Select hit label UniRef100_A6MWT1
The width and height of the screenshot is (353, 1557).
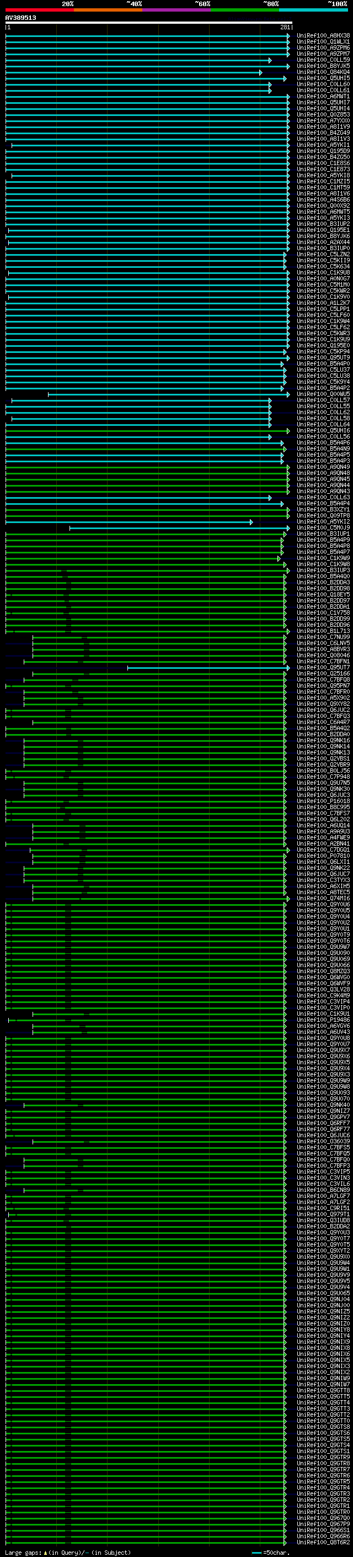[323, 96]
